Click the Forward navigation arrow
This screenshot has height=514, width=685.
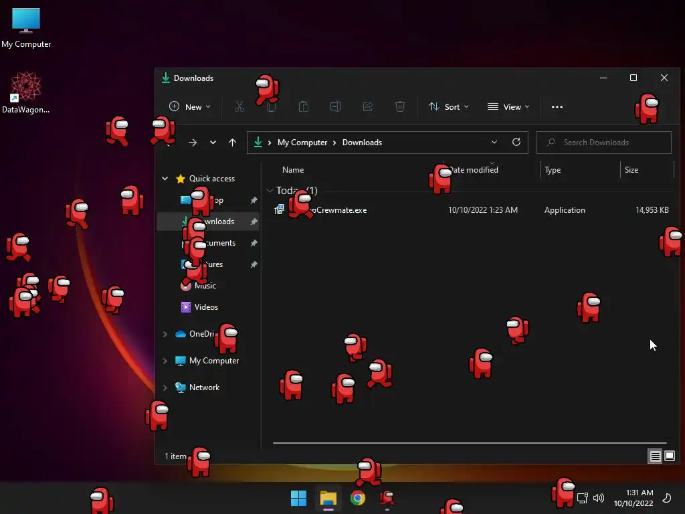192,143
